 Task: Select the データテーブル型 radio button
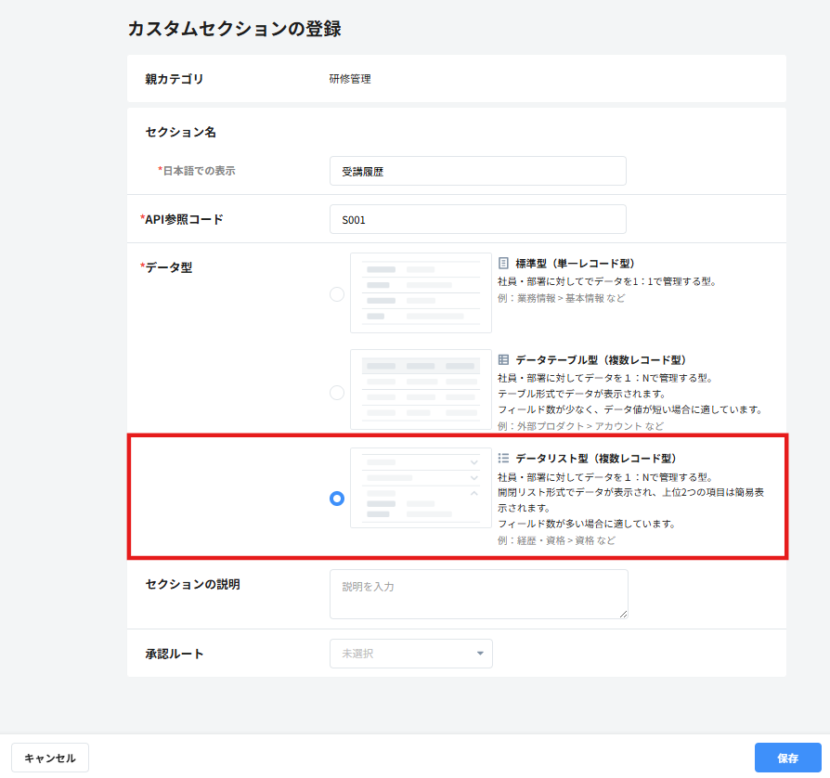tap(337, 393)
